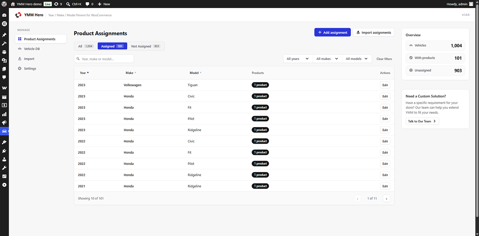This screenshot has height=236, width=479.
Task: Click Import assignments button
Action: (373, 32)
